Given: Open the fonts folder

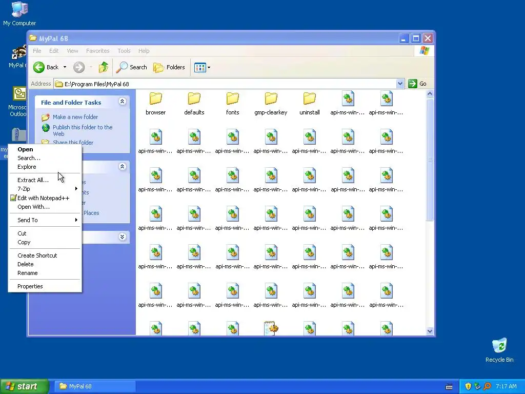Looking at the screenshot, I should (x=233, y=104).
